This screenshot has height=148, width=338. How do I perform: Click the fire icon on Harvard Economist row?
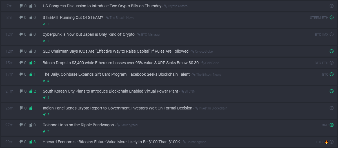[326, 142]
